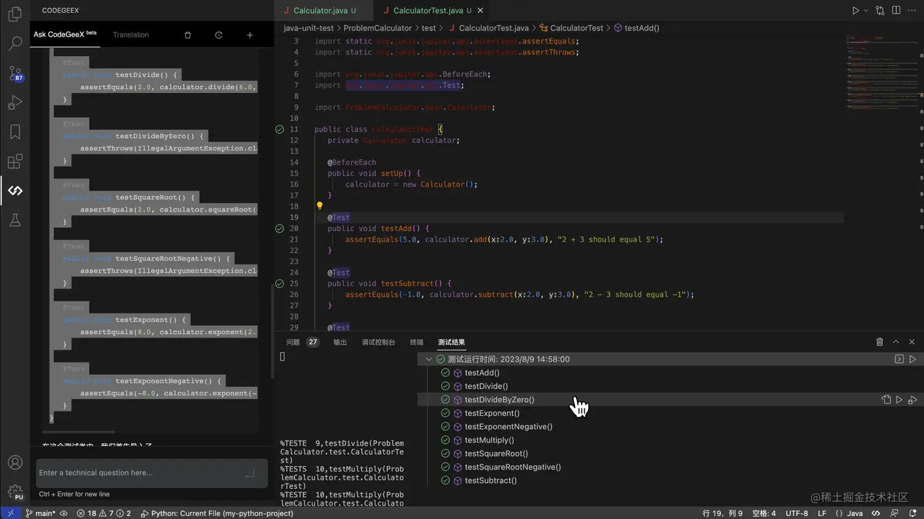Clear all test results with trash icon
This screenshot has width=924, height=519.
coord(879,342)
